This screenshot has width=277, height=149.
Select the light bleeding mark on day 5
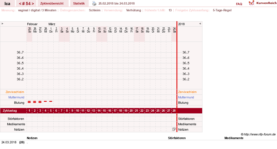coord(51,102)
